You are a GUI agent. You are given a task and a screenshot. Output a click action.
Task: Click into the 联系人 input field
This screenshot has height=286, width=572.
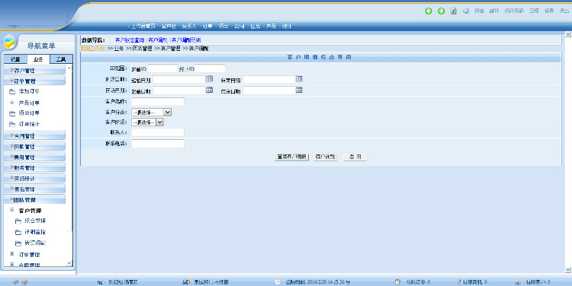158,132
